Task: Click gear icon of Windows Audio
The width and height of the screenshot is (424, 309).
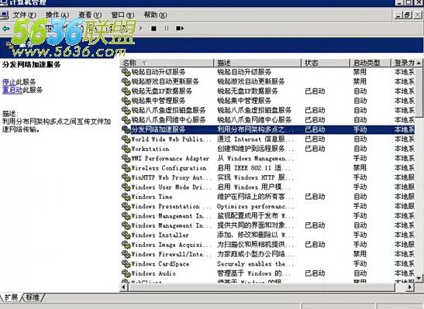Action: coord(126,273)
